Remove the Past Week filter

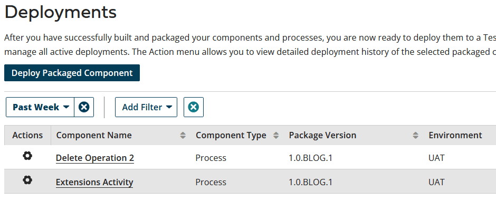84,107
